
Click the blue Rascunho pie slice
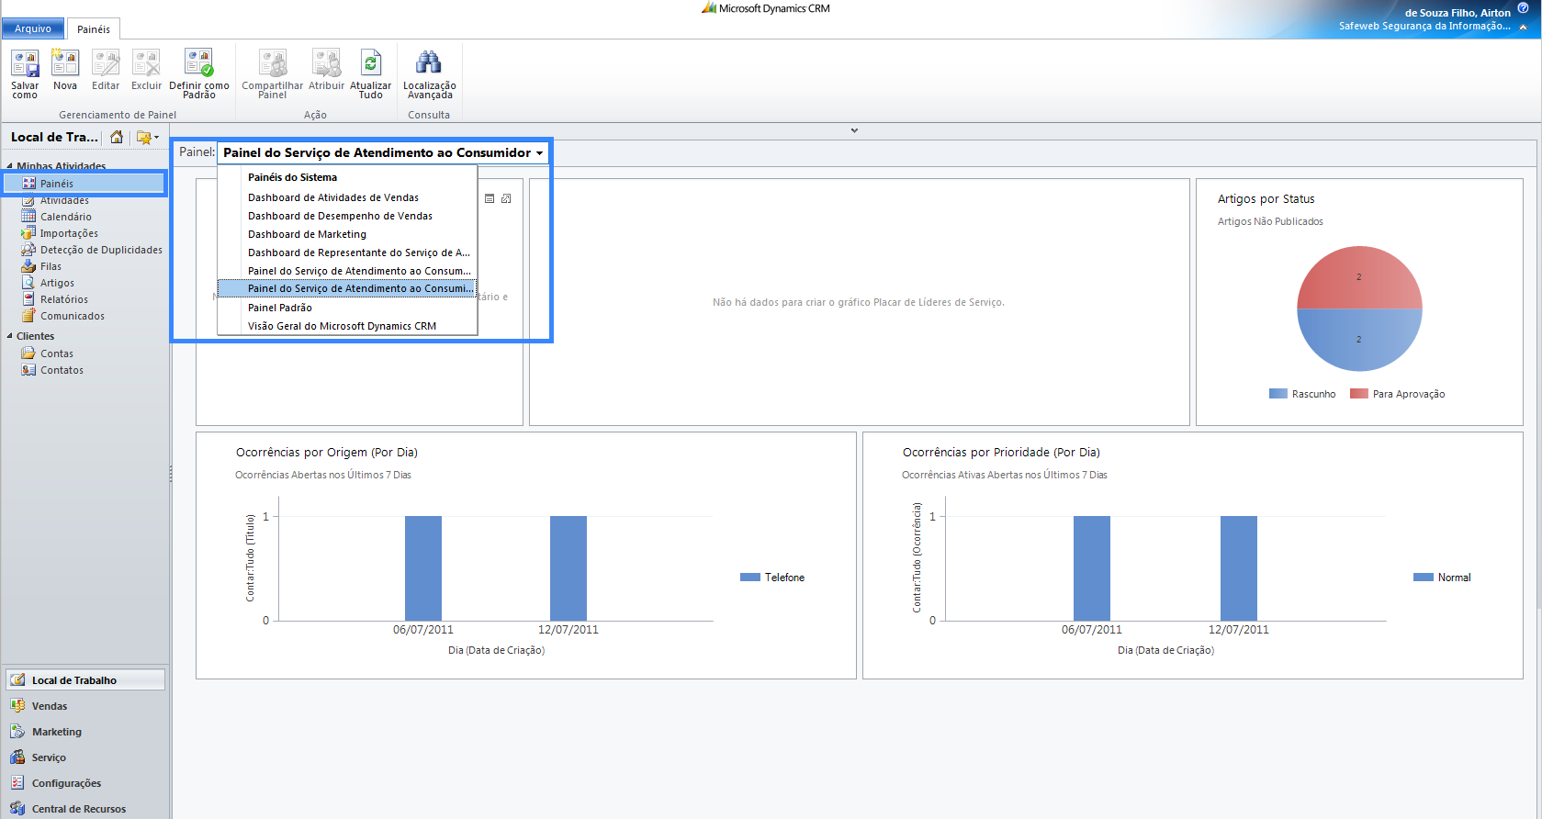point(1359,340)
